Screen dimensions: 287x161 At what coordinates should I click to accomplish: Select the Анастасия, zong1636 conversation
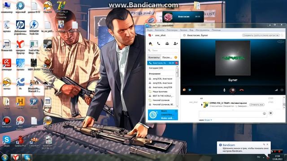(x=161, y=87)
